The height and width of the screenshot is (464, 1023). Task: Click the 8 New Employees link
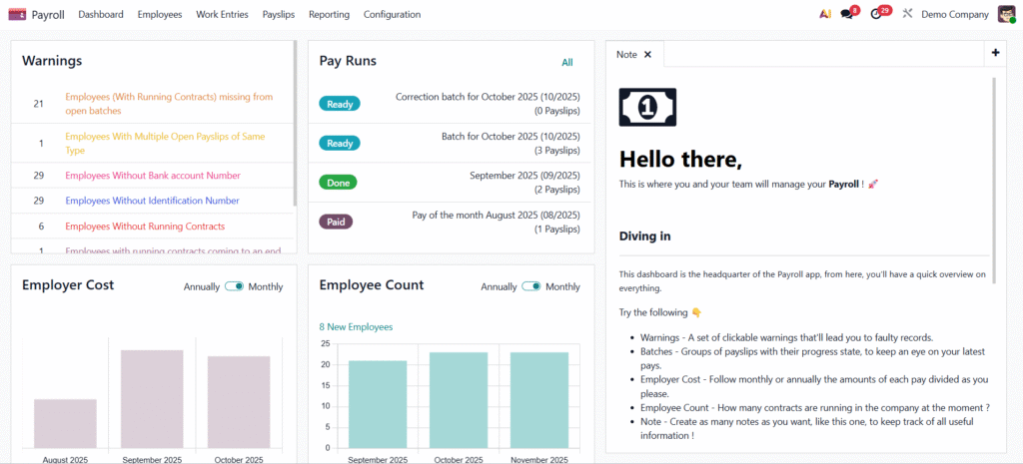click(356, 326)
